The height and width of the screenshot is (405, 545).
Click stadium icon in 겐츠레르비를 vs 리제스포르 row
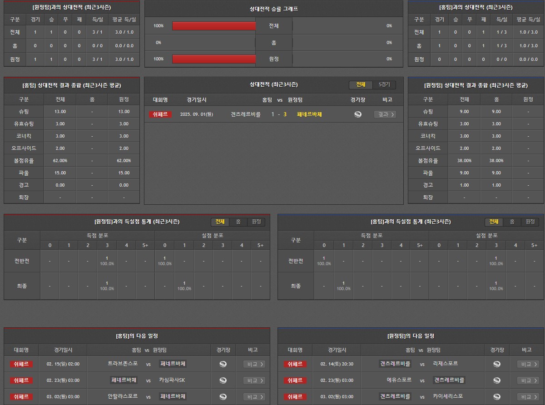click(497, 364)
